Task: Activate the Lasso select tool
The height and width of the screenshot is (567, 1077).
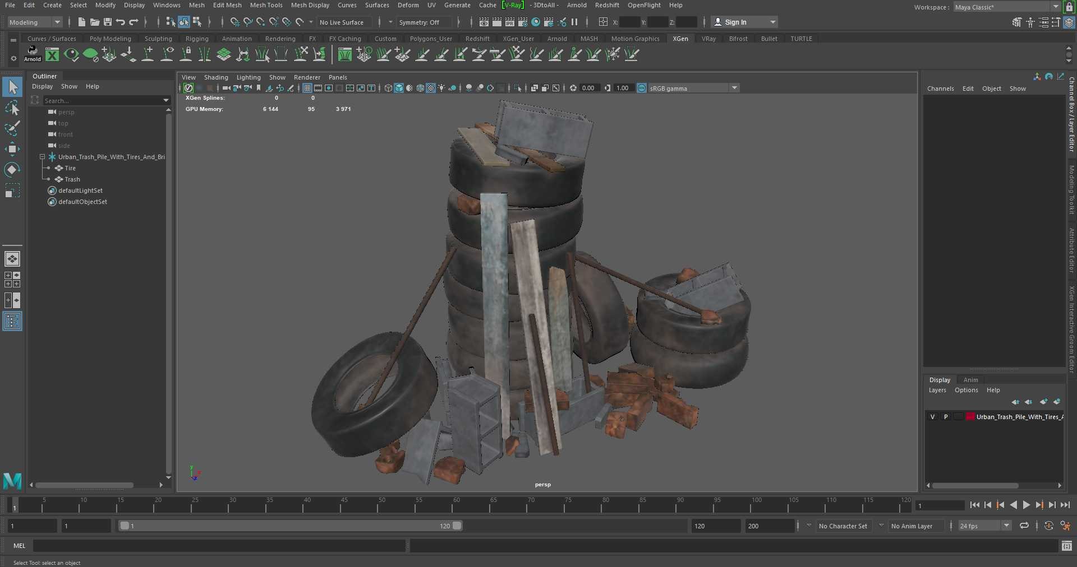Action: pyautogui.click(x=12, y=108)
